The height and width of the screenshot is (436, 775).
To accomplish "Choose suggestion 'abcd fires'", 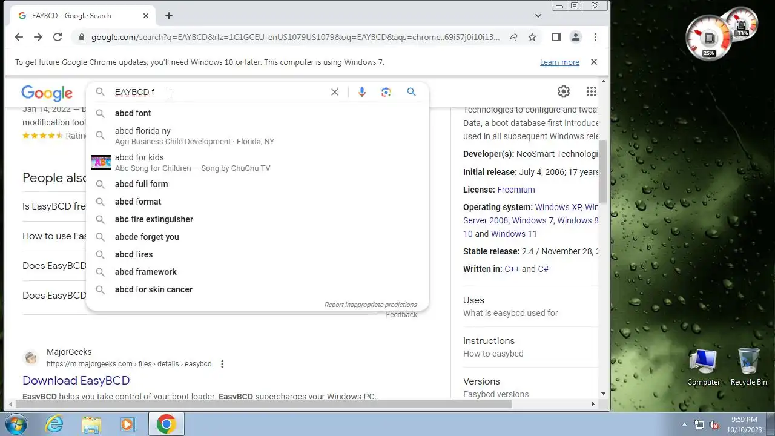I will [x=257, y=254].
